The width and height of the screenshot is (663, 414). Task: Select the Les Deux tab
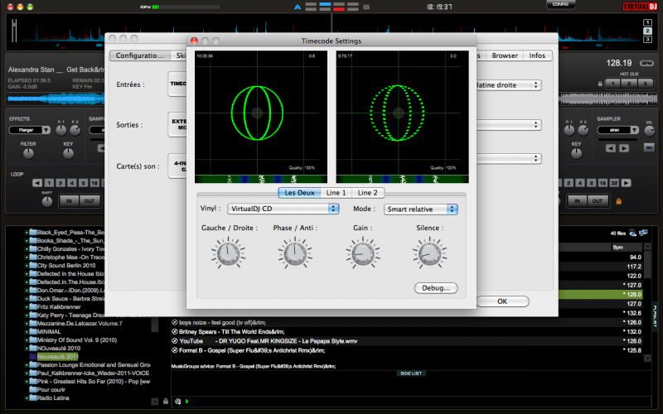pyautogui.click(x=299, y=193)
